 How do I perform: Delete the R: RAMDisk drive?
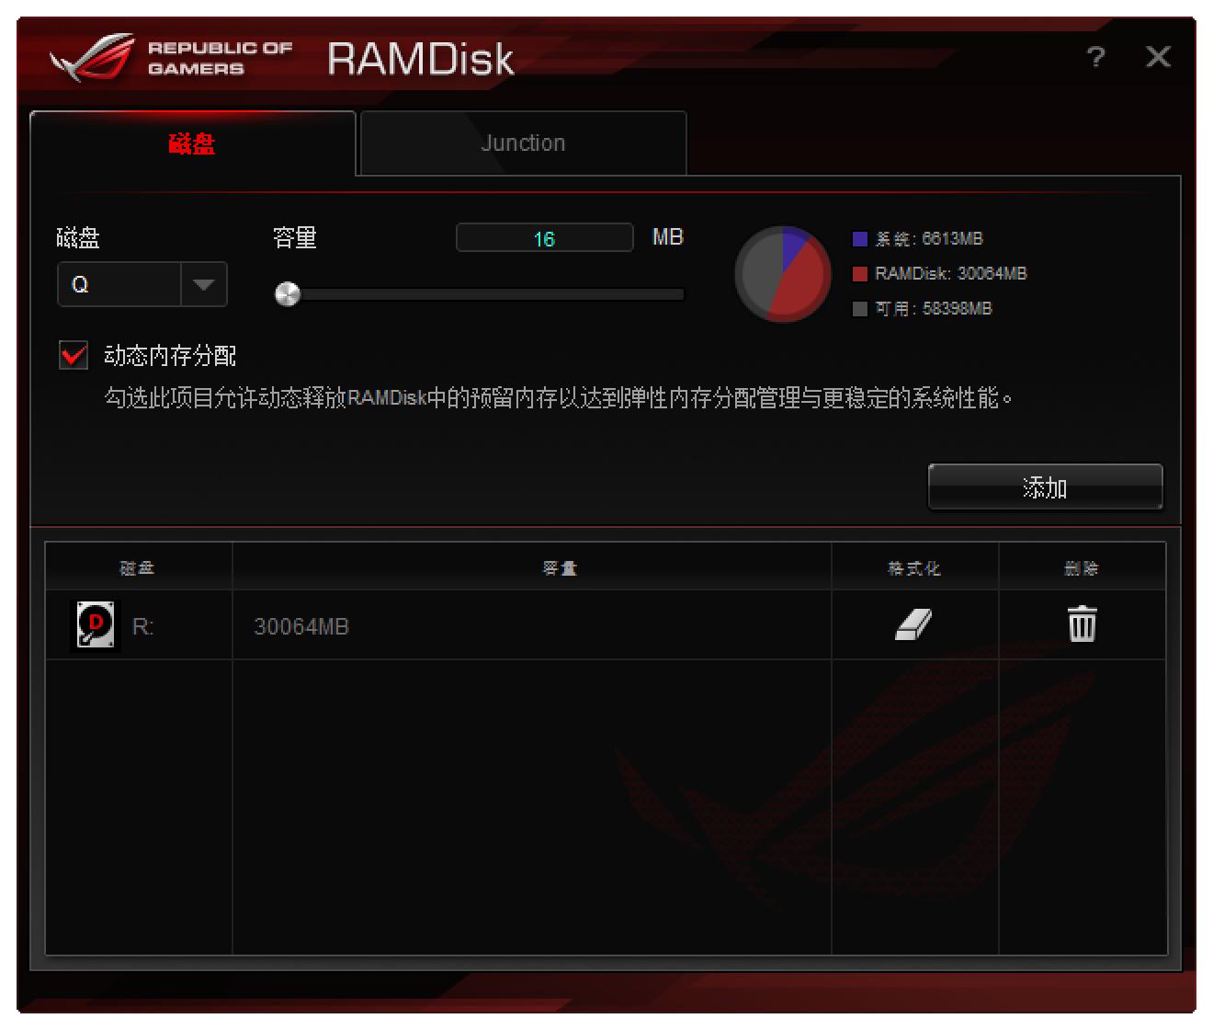1082,624
